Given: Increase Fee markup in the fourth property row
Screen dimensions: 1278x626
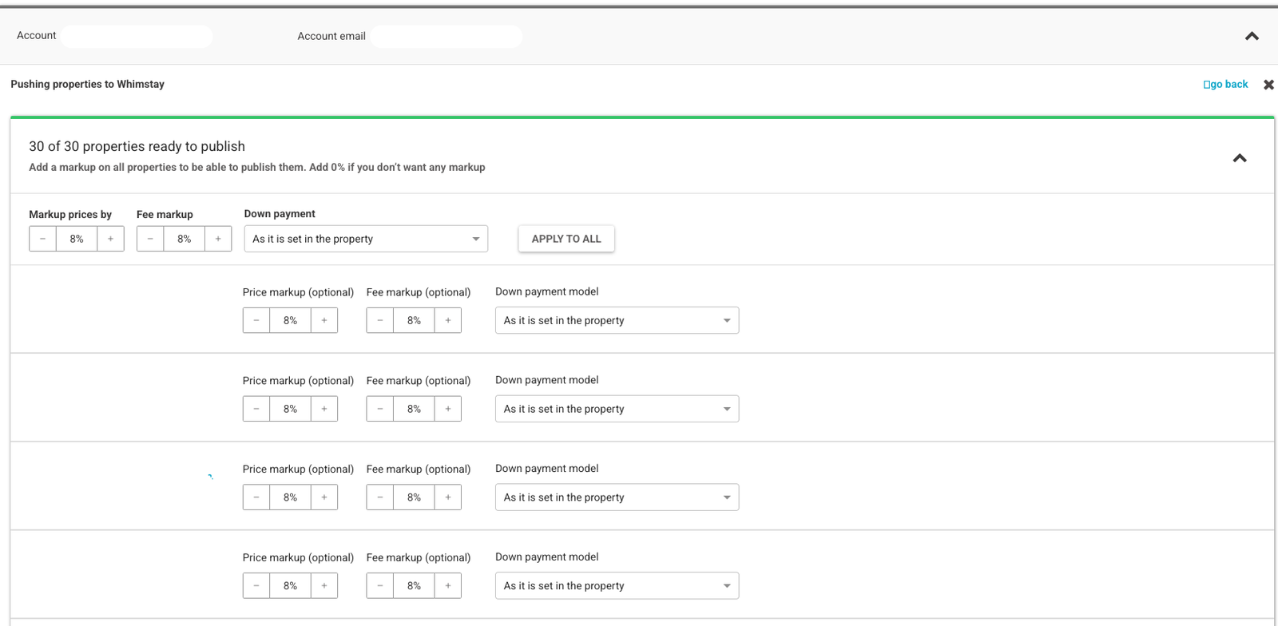Looking at the screenshot, I should (x=448, y=586).
